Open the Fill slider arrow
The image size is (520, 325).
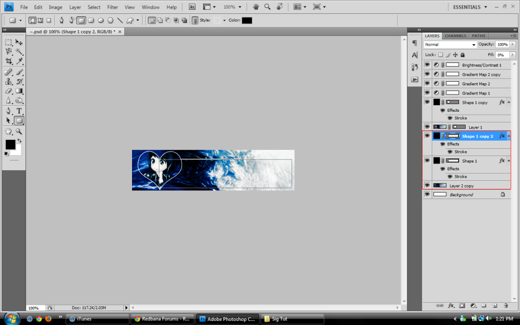tap(513, 55)
